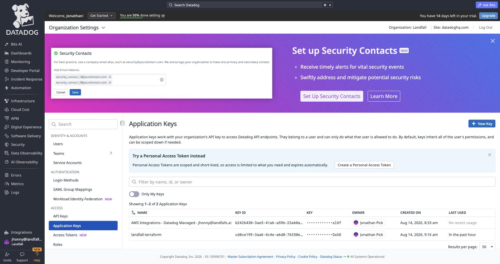500x264 pixels.
Task: Click Filter by name, id, or owner field
Action: point(312,182)
